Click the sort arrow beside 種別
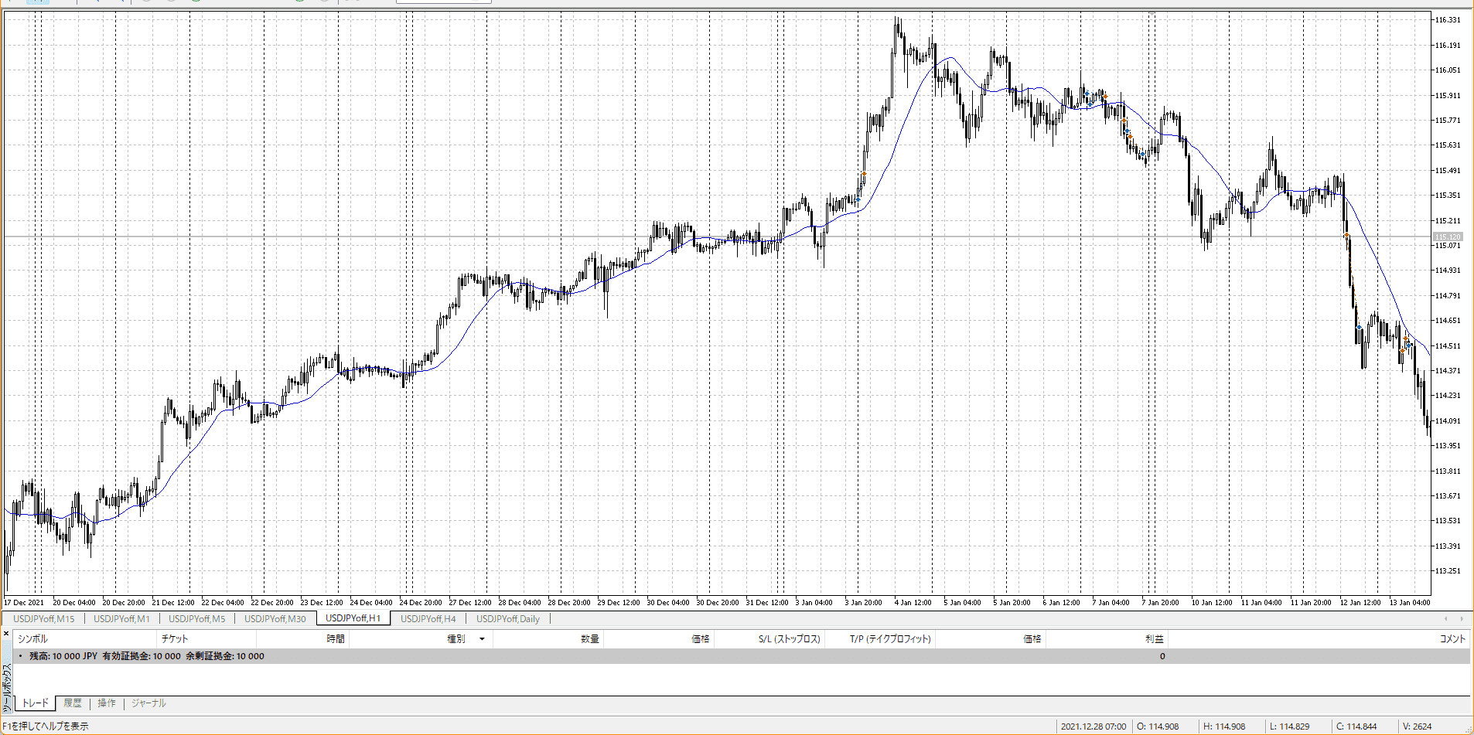This screenshot has width=1474, height=735. [482, 639]
